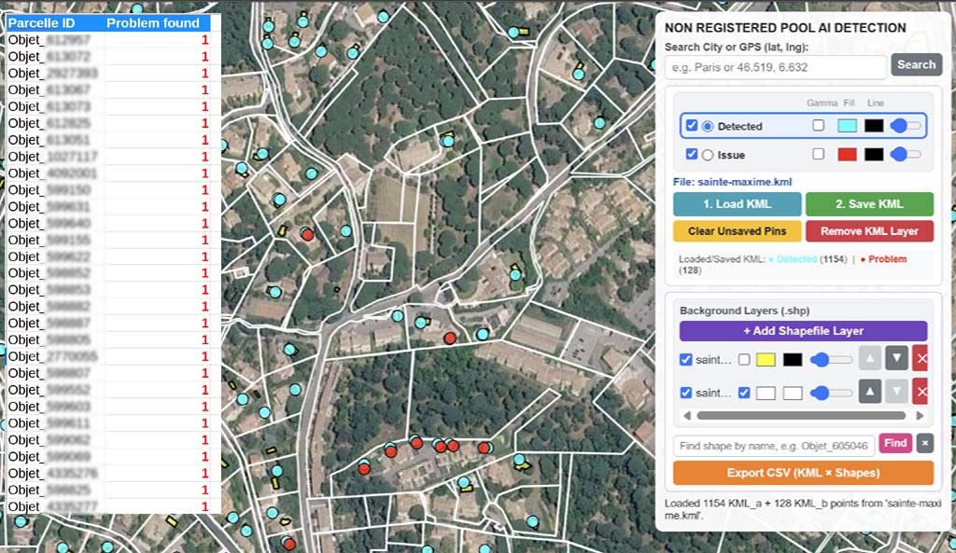Adjust second saint layer opacity slider

[831, 393]
